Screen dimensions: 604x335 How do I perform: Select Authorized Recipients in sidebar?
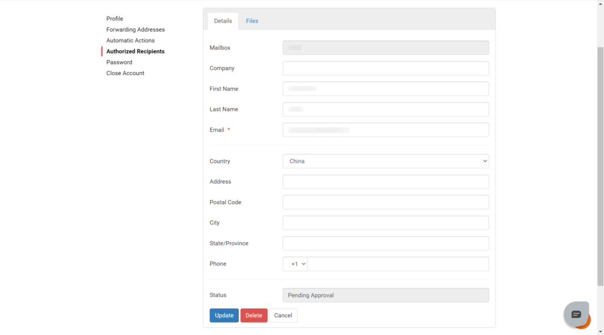pos(135,51)
